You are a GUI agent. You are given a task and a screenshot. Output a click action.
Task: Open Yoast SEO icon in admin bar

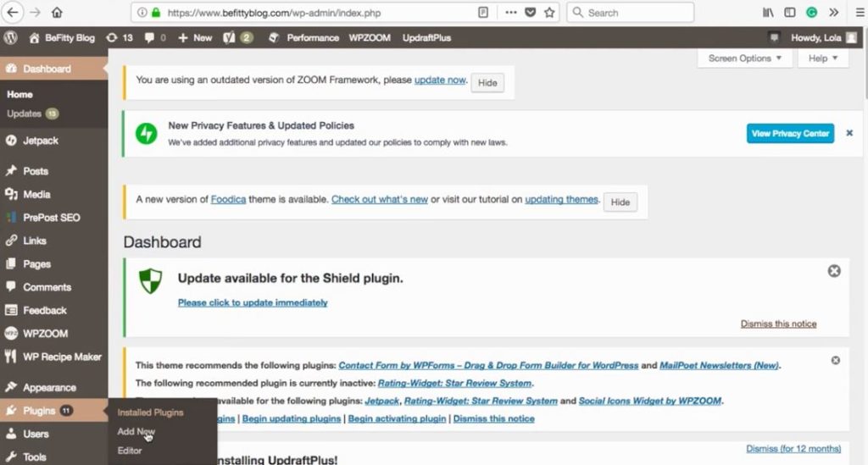point(238,37)
